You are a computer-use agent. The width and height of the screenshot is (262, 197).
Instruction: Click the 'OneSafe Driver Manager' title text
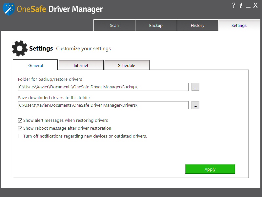(60, 9)
